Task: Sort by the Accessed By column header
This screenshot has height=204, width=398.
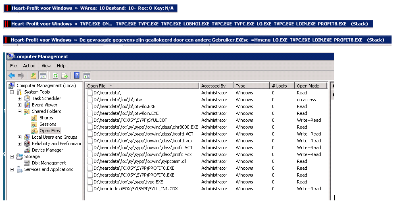Action: tap(216, 86)
